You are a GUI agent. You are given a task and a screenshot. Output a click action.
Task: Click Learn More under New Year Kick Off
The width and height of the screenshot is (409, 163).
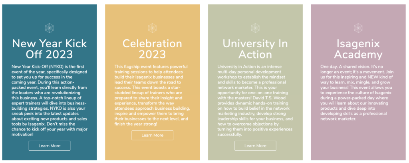[x=50, y=146]
